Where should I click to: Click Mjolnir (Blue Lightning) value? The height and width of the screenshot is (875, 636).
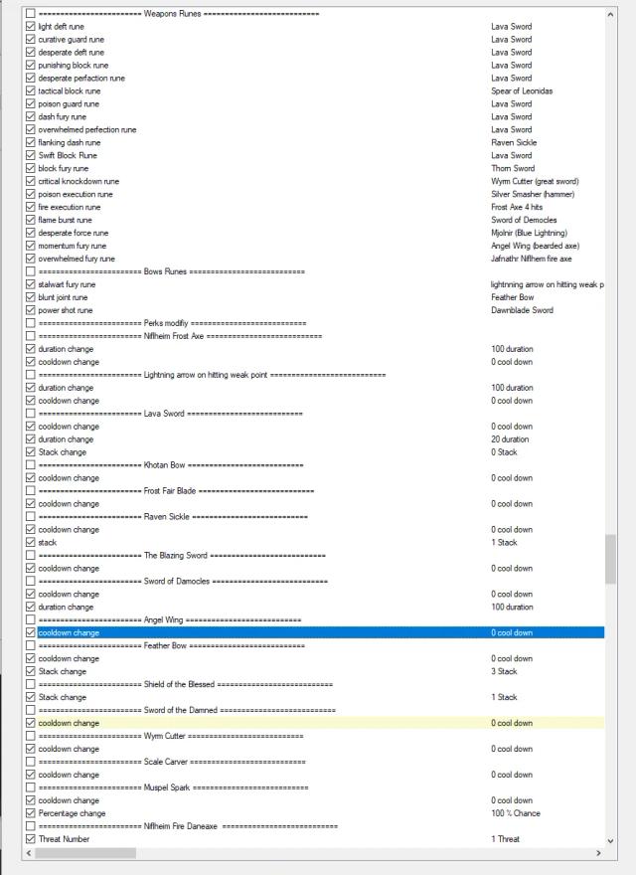529,233
